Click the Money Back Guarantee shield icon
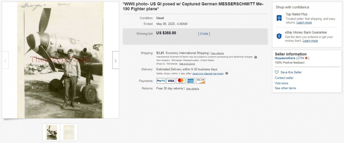The image size is (344, 143). click(279, 36)
